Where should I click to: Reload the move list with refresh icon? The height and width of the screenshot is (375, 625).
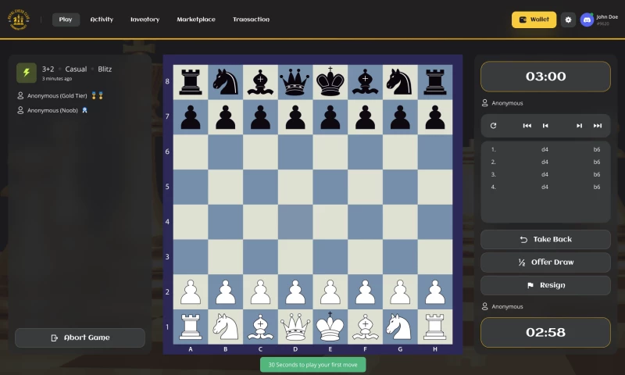493,126
